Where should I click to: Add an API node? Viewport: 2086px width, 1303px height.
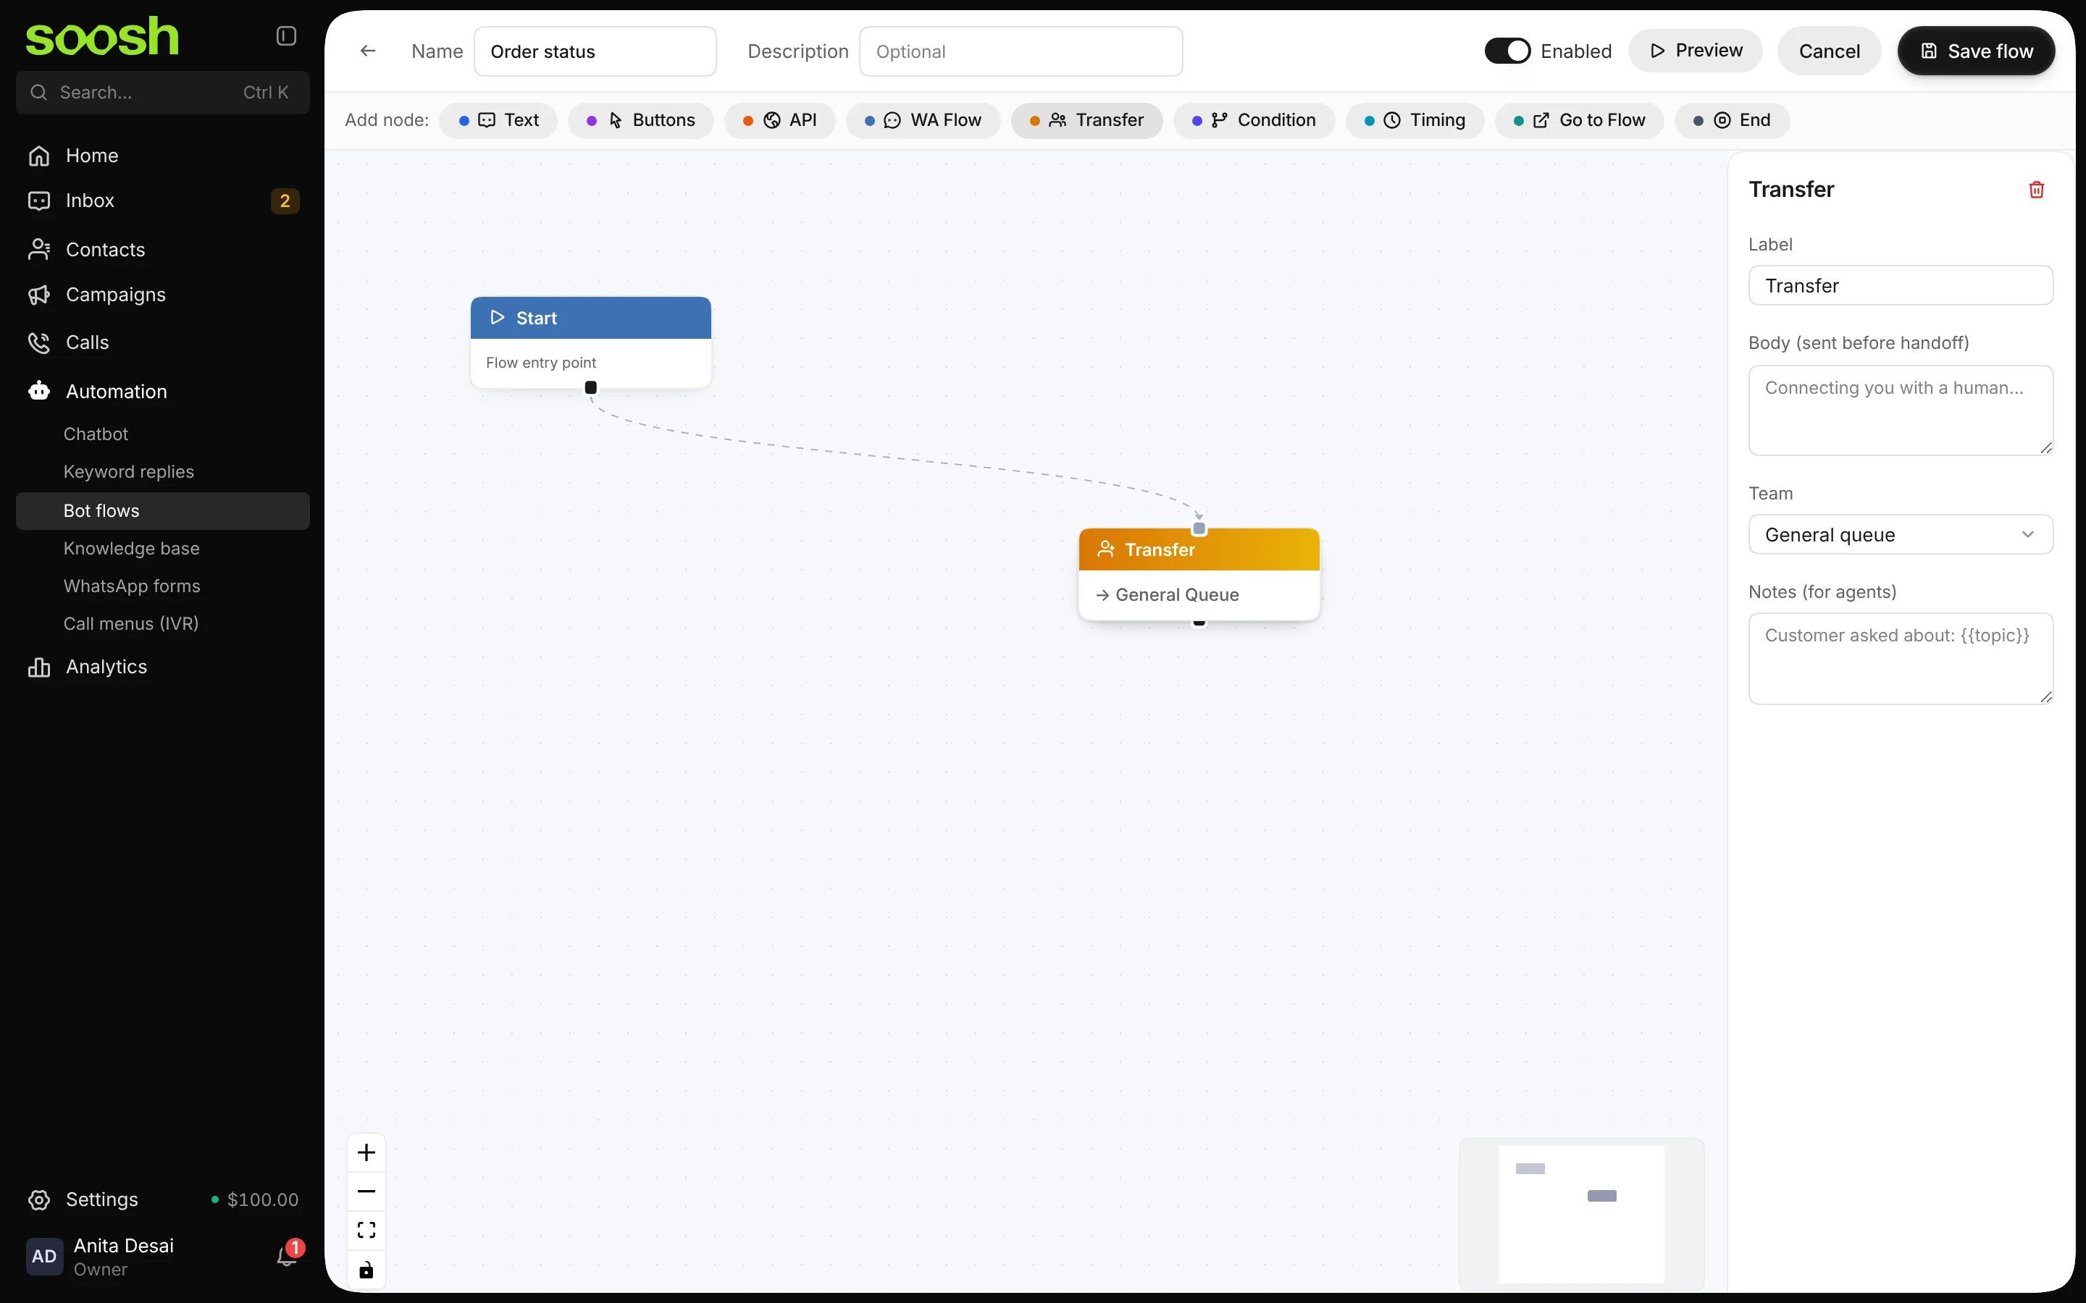click(779, 119)
